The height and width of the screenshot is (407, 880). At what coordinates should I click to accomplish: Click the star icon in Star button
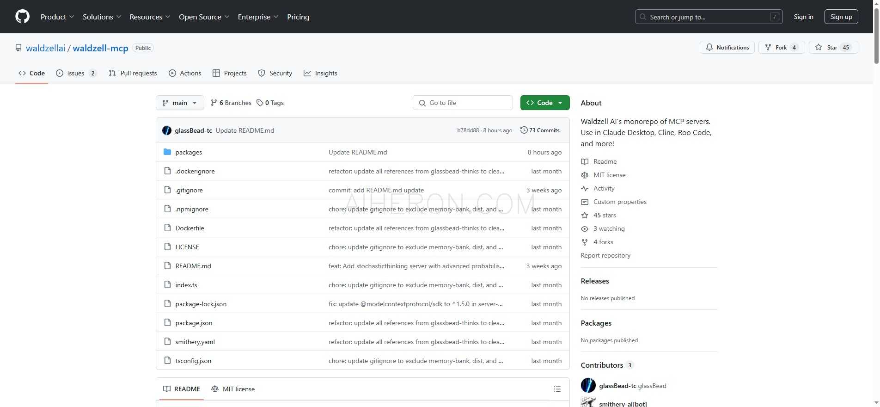819,47
